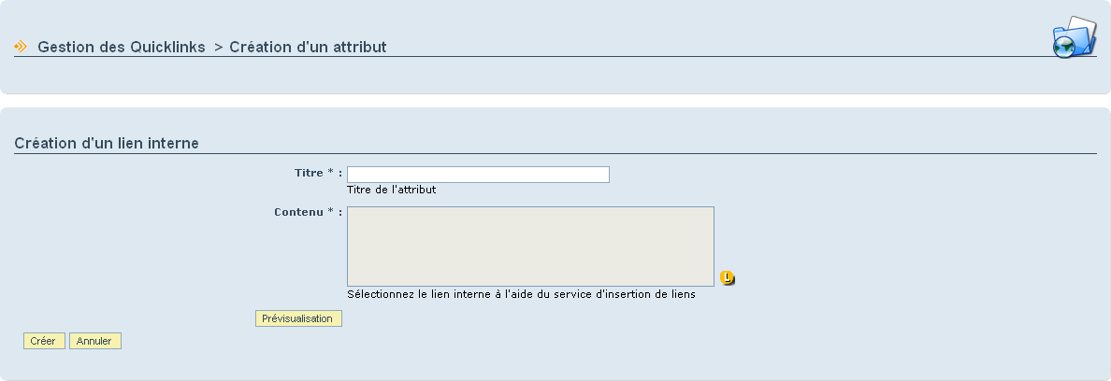Click the Prévisualisation button
The height and width of the screenshot is (381, 1111).
pos(298,318)
